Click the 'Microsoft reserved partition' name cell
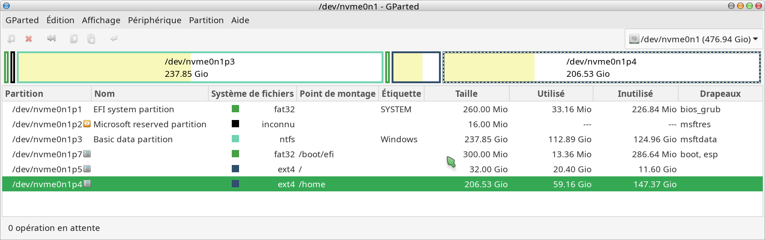 [x=150, y=124]
